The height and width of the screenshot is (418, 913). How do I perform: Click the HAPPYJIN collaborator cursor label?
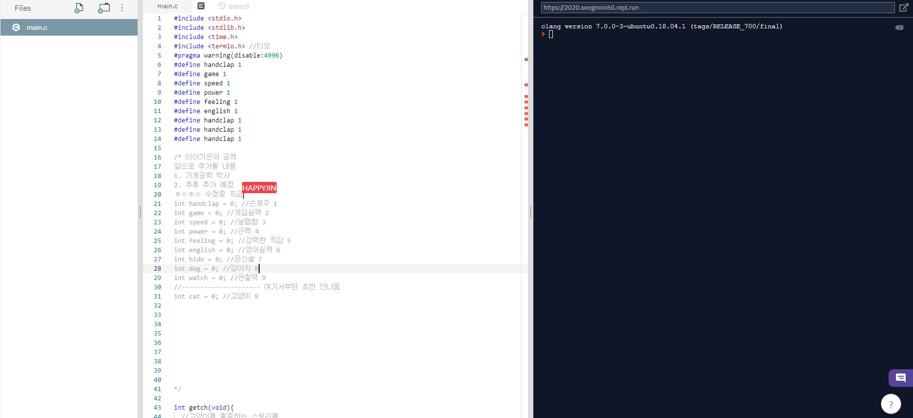259,188
